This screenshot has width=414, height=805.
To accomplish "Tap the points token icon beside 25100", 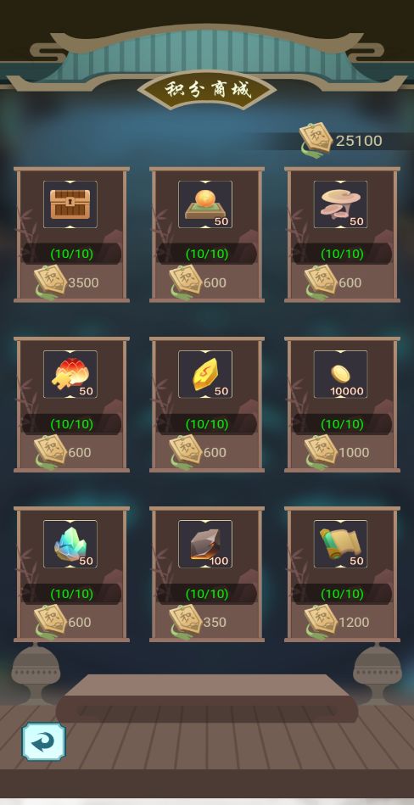I will pyautogui.click(x=316, y=138).
